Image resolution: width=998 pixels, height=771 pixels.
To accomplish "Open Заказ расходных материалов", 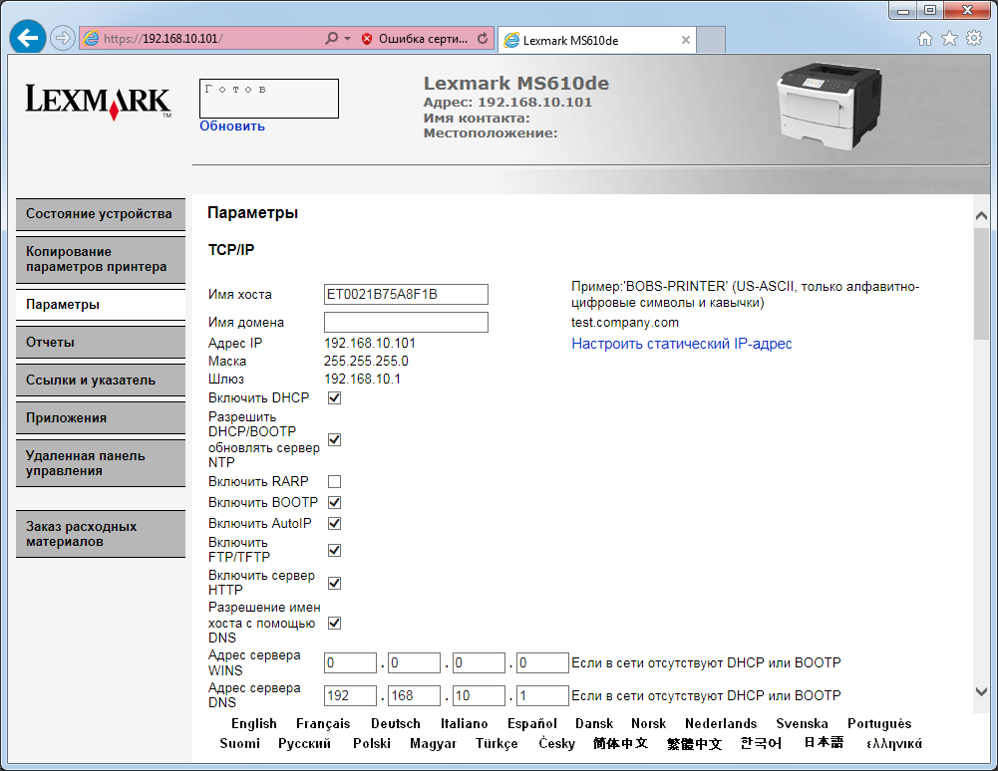I will (x=101, y=534).
